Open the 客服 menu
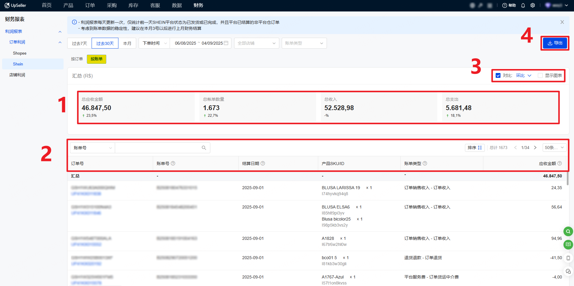The width and height of the screenshot is (574, 286). point(155,5)
